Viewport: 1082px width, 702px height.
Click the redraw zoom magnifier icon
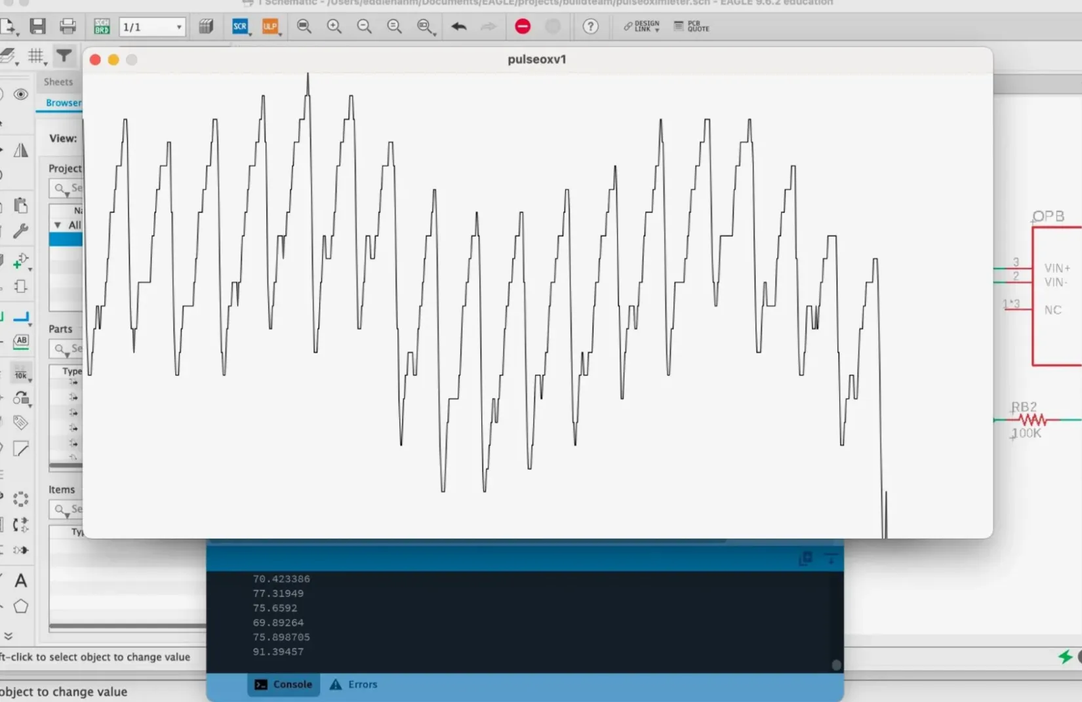(394, 26)
